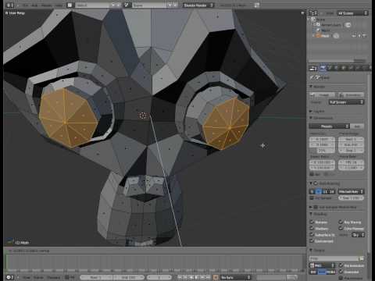Image resolution: width=375 pixels, height=281 pixels.
Task: Open the Outliner editor type icon
Action: coord(313,13)
